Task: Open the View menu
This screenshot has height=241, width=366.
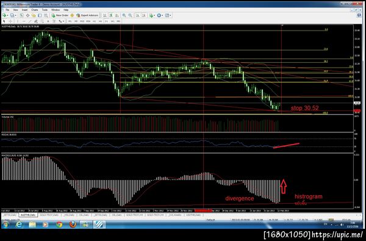Action: point(15,10)
